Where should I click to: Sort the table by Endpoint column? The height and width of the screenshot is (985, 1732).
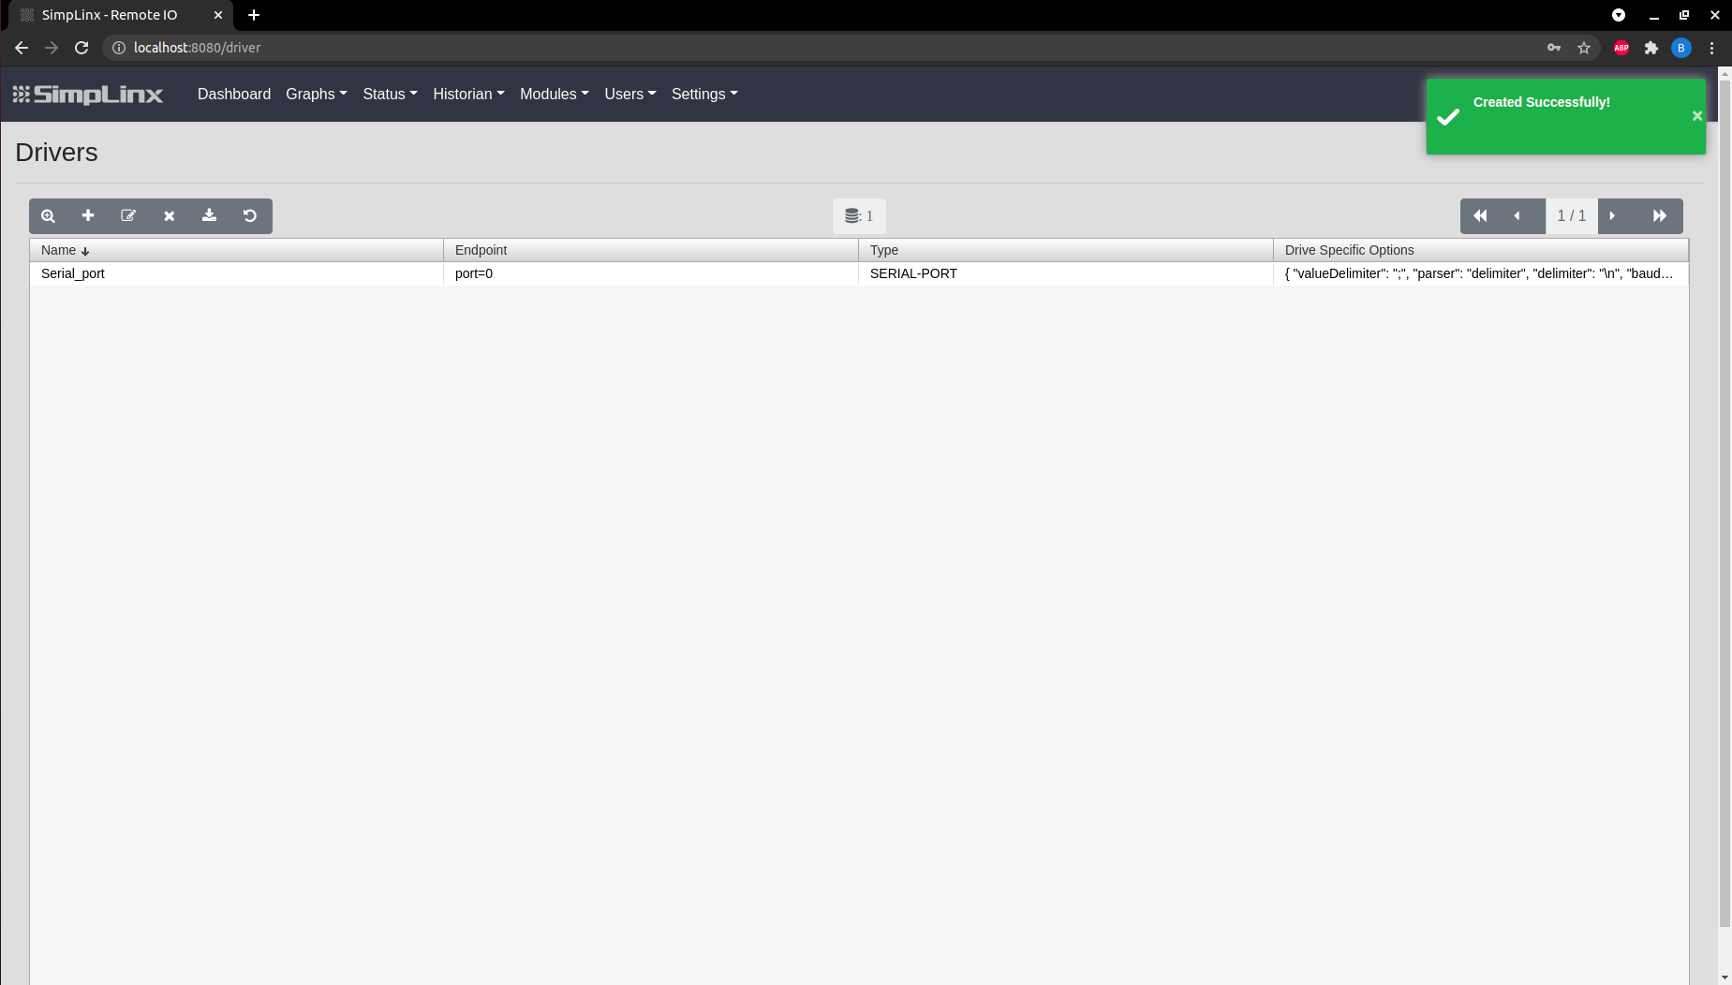[651, 250]
